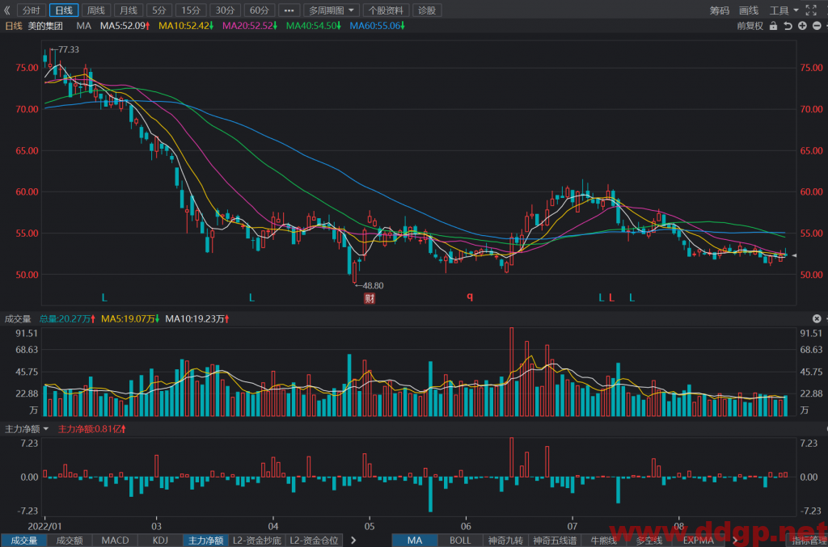
Task: Select the 5分 period
Action: 159,10
